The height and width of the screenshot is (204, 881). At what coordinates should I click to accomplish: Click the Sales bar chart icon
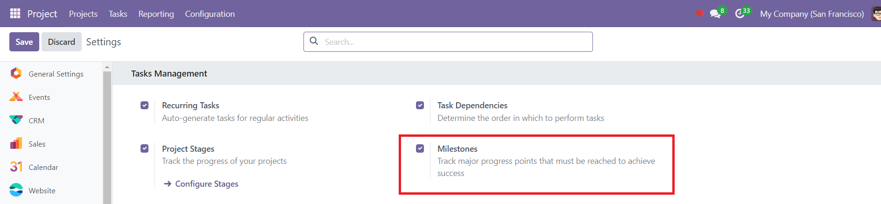(x=16, y=143)
